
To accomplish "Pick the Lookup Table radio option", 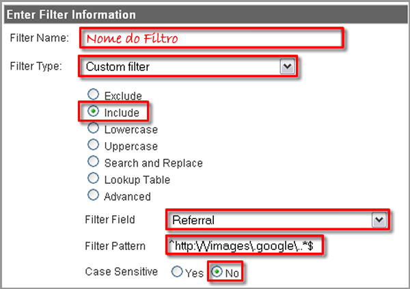I will [93, 180].
